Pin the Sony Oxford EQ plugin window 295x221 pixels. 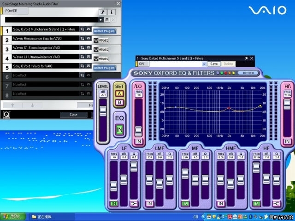click(246, 58)
